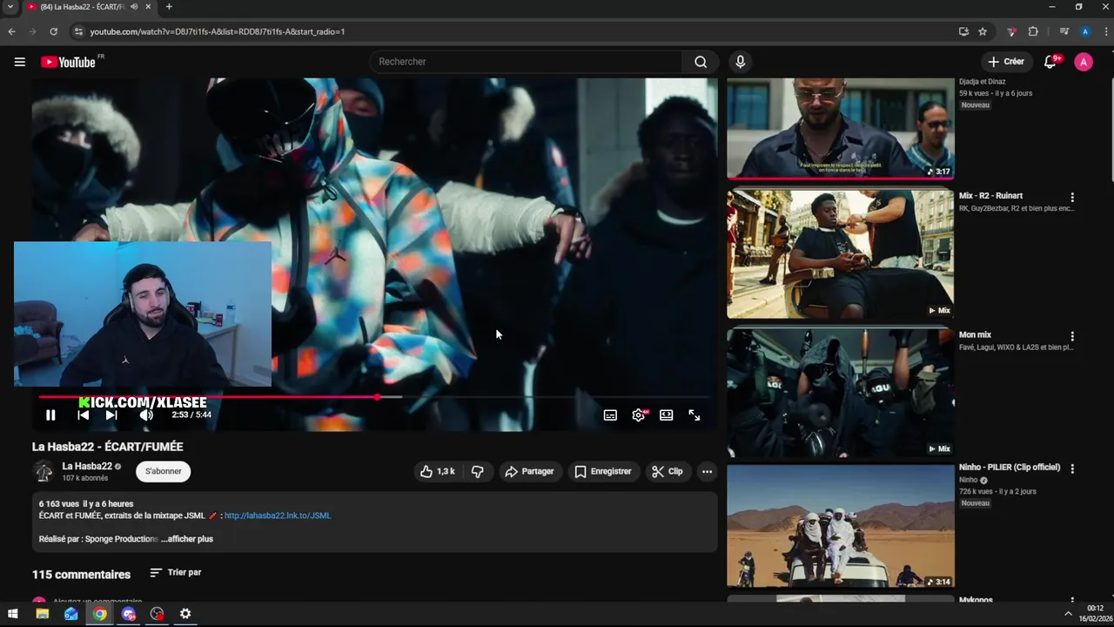Mute tab via speaker icon on tab
The height and width of the screenshot is (627, 1114).
pyautogui.click(x=134, y=7)
